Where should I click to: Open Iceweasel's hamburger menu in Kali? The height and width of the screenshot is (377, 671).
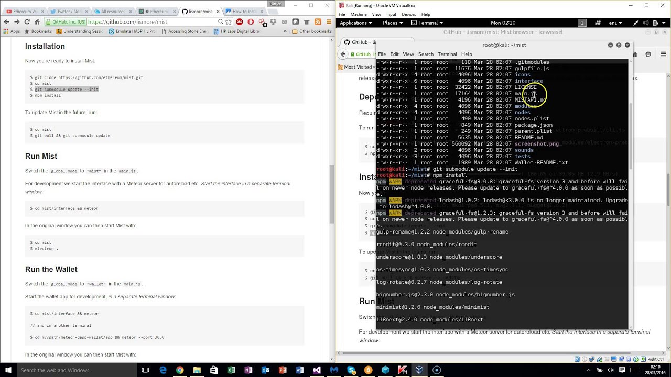click(x=662, y=54)
